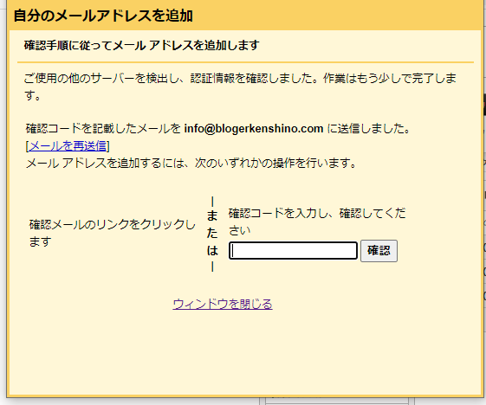The height and width of the screenshot is (405, 486).
Task: Click the す。 text ending the first paragraph
Action: pos(33,95)
